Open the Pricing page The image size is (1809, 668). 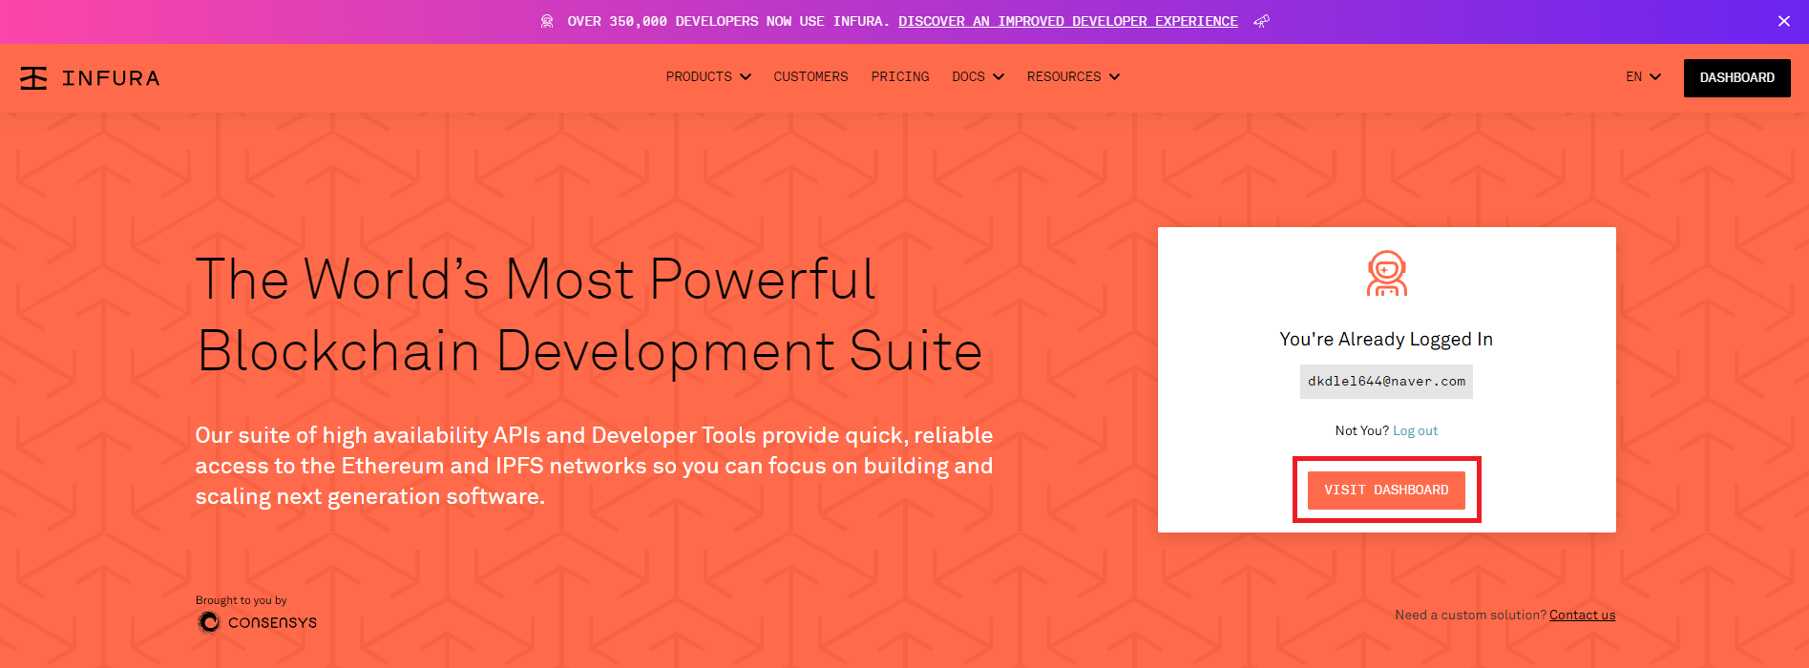click(899, 76)
